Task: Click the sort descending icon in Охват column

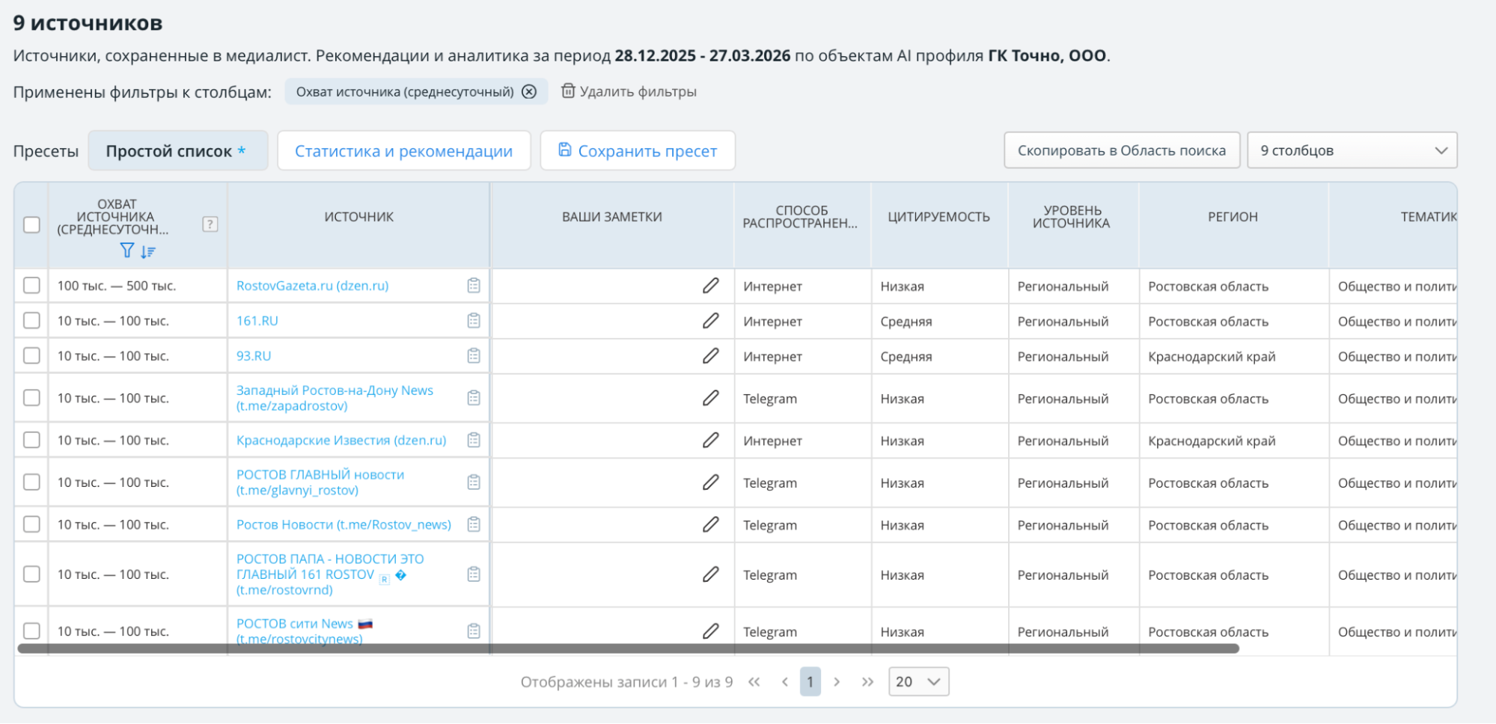Action: click(148, 252)
